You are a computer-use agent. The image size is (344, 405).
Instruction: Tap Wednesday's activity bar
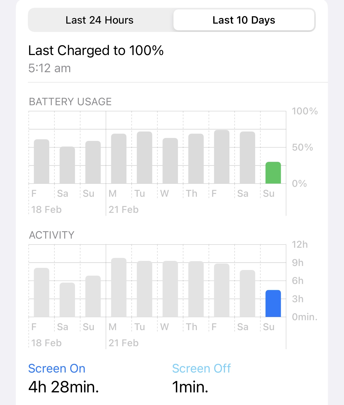coord(170,289)
